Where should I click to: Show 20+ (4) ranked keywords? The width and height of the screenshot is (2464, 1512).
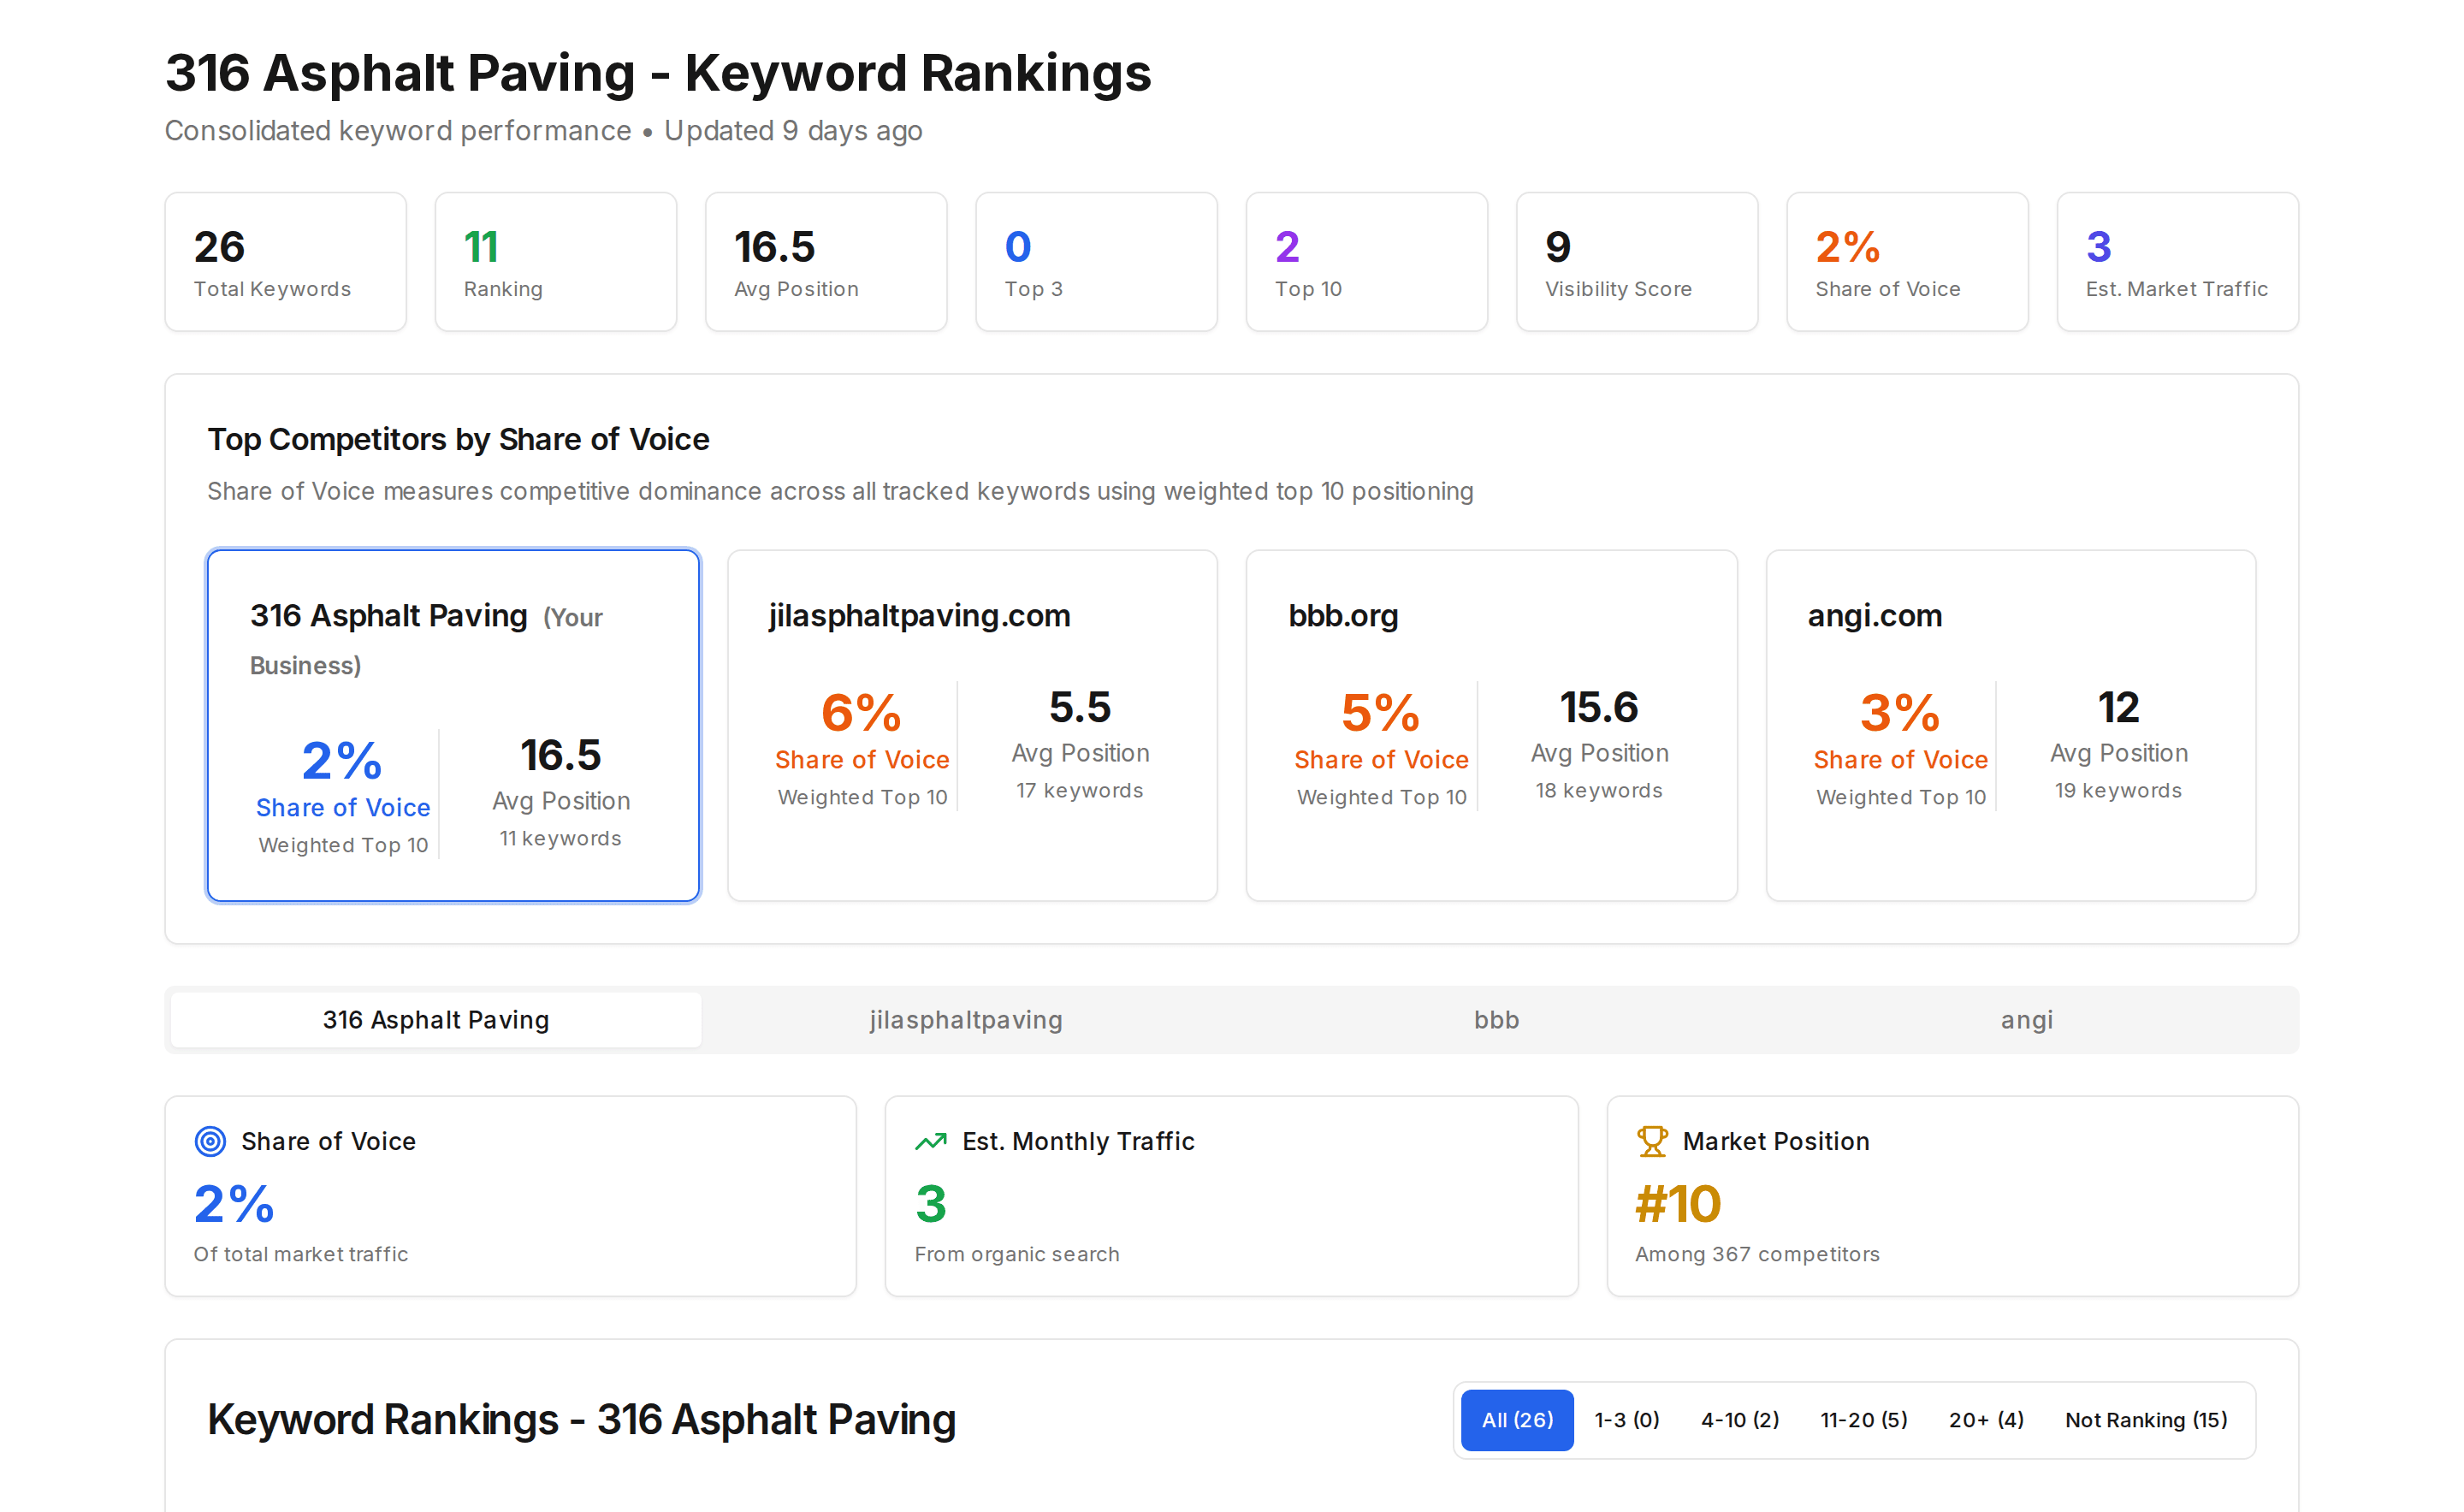tap(1986, 1420)
